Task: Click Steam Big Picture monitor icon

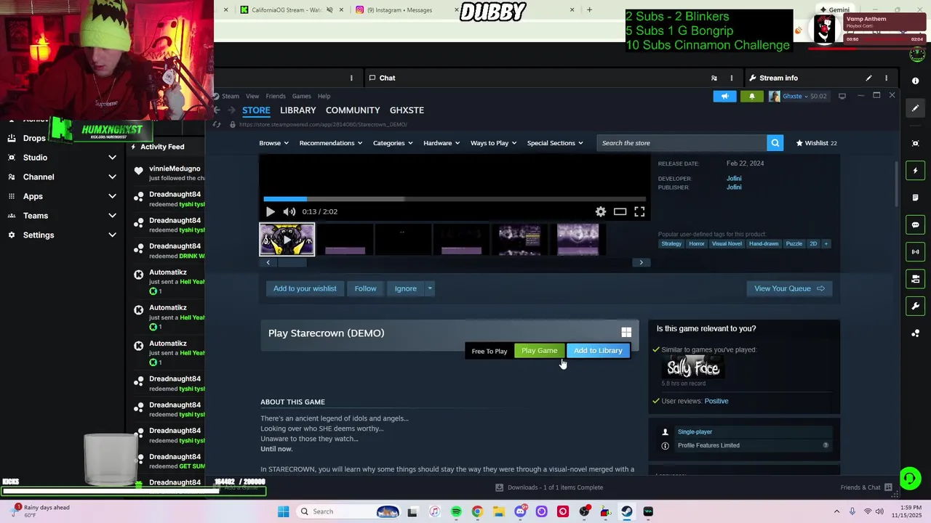Action: coord(842,96)
